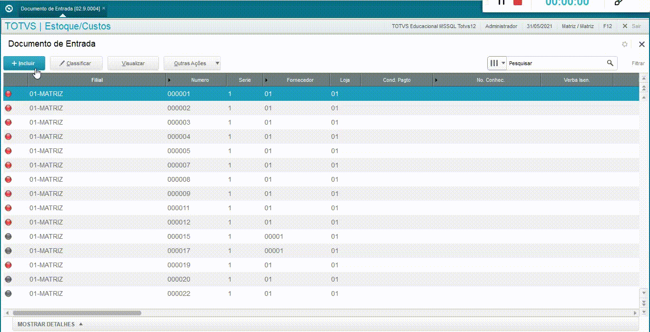Click the No. Conhec. column header
Viewport: 650px width, 332px height.
click(487, 80)
